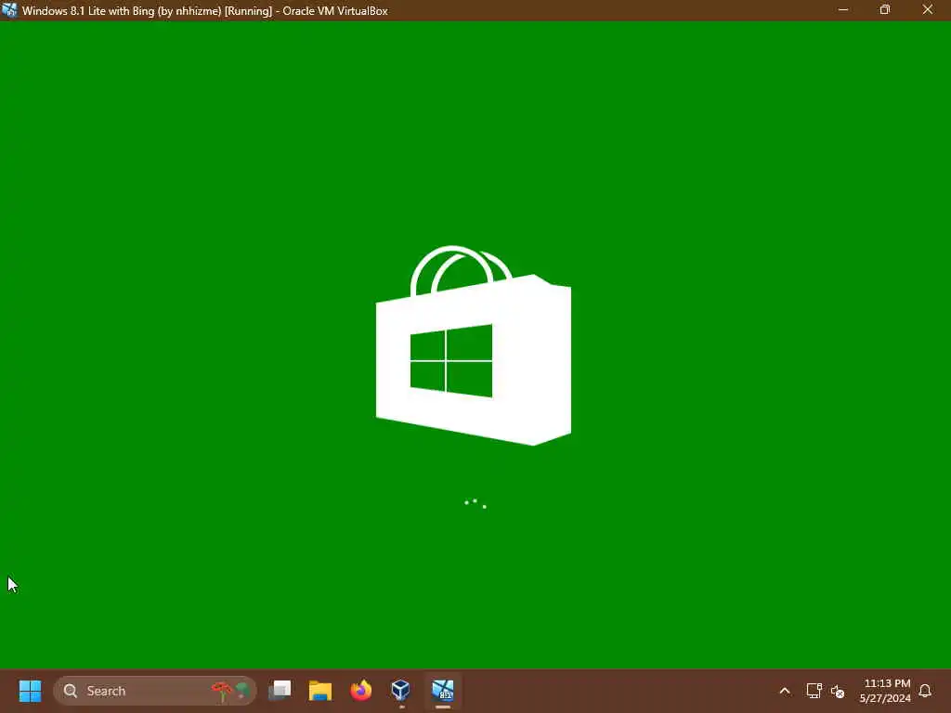Launch Firefox from the taskbar
Screen dimensions: 951x713
tap(361, 691)
